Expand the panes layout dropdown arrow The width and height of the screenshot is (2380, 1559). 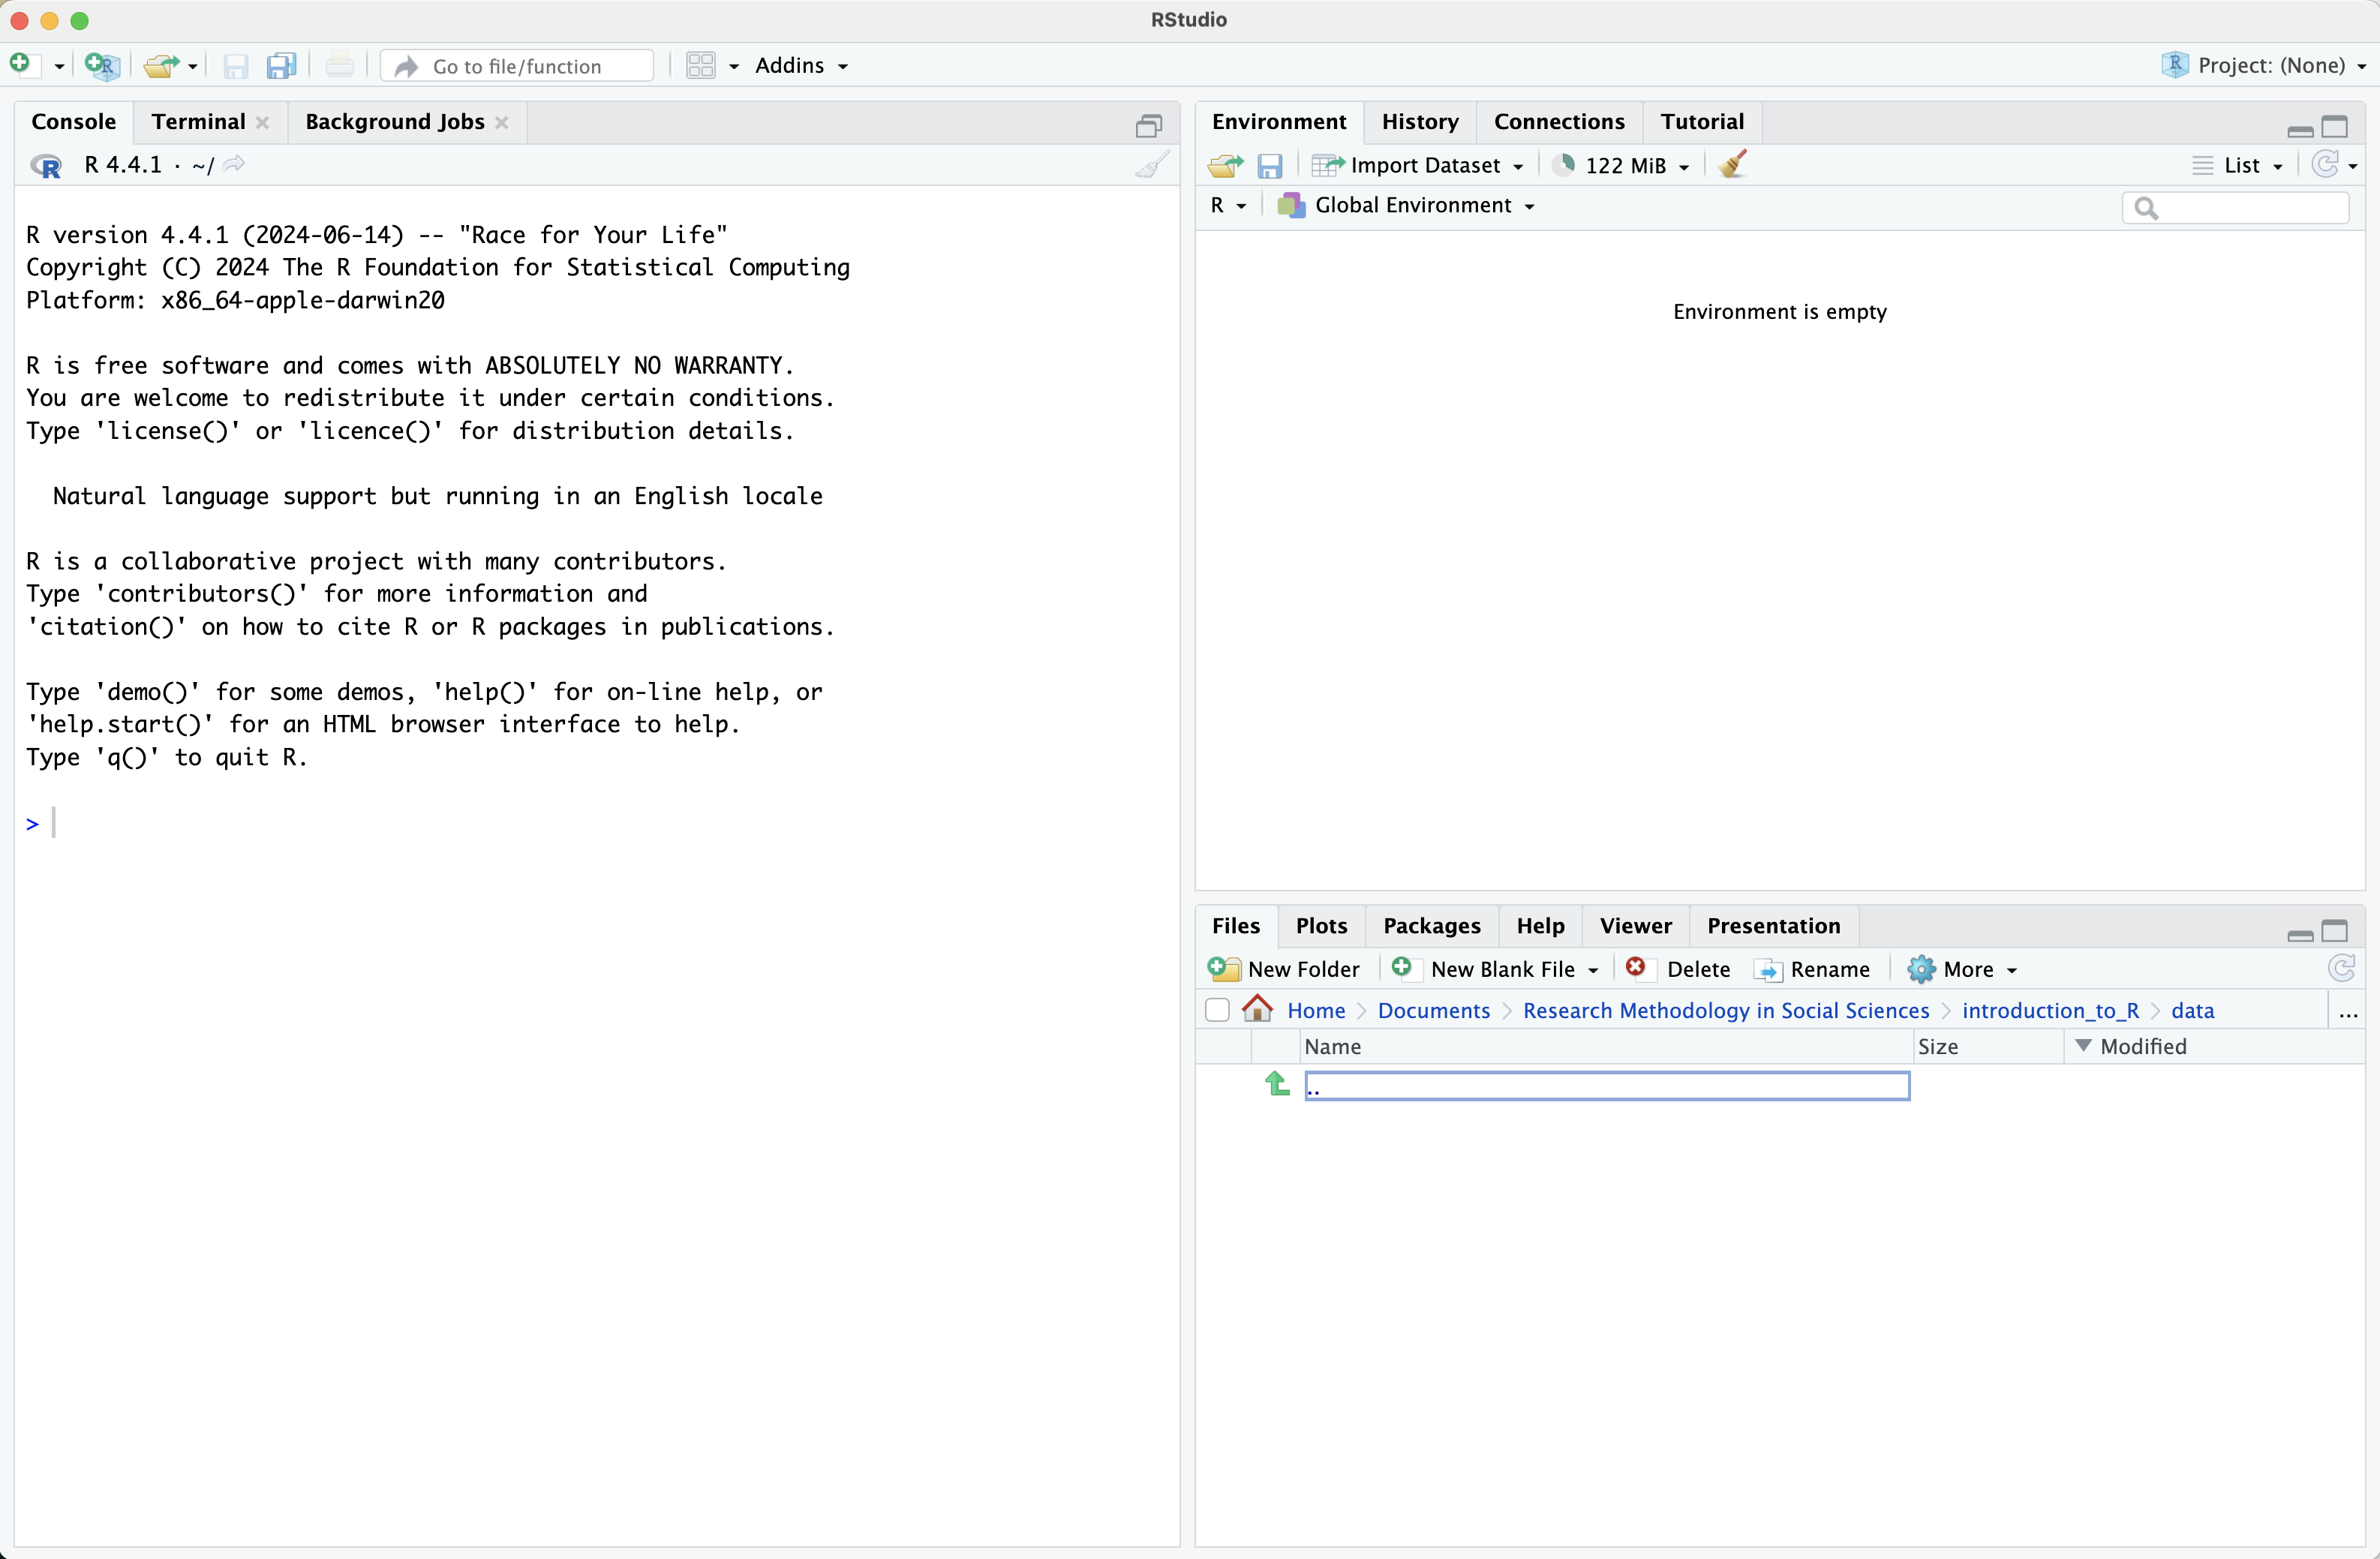click(x=734, y=66)
